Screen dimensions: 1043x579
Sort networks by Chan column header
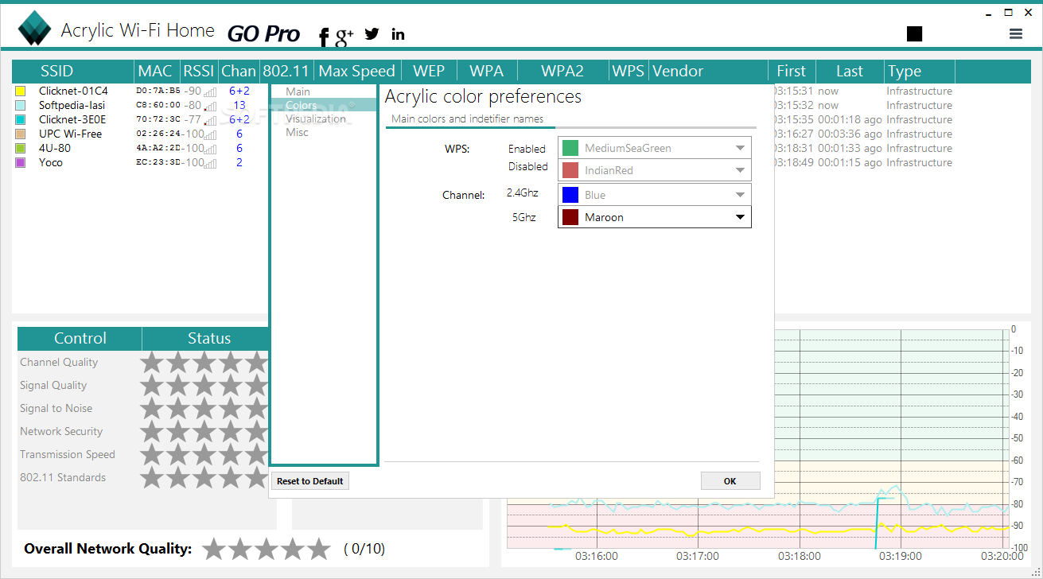pos(239,71)
